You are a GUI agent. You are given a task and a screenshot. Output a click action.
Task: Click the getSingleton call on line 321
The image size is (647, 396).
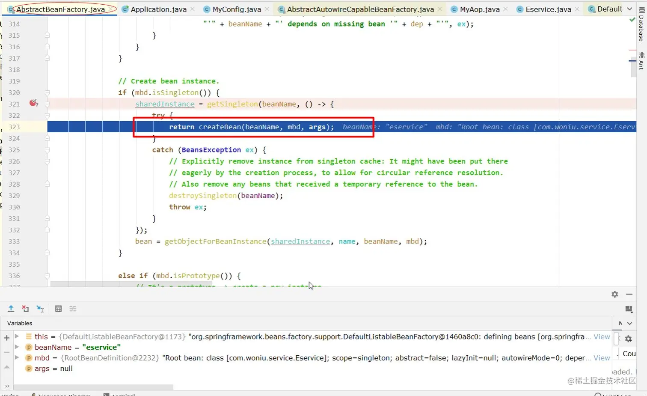[233, 104]
